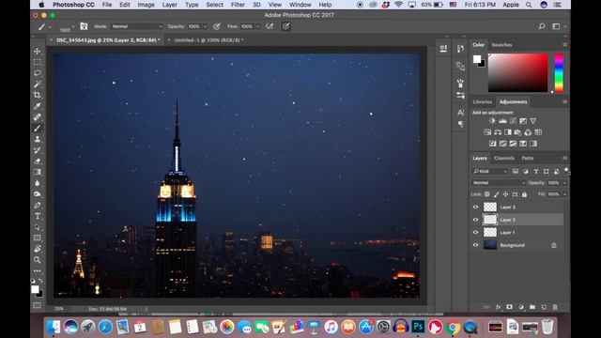Hide the Background layer eye
The image size is (601, 338).
476,245
